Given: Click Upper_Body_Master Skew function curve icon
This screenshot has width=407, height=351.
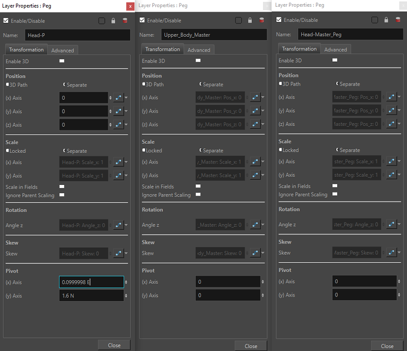Looking at the screenshot, I should point(254,253).
